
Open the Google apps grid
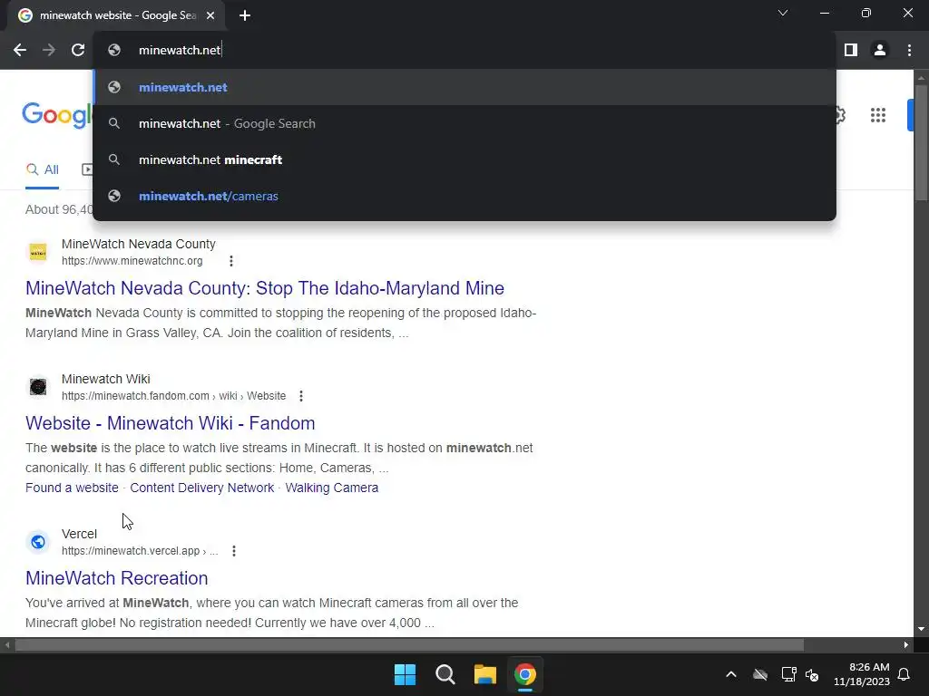(x=878, y=115)
